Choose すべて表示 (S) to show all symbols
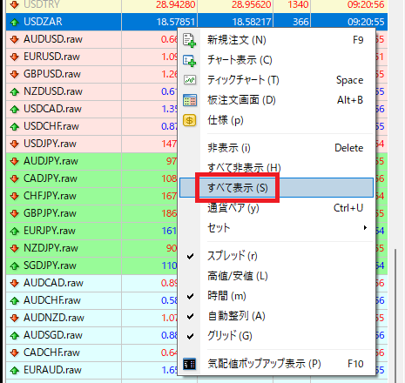 276,188
